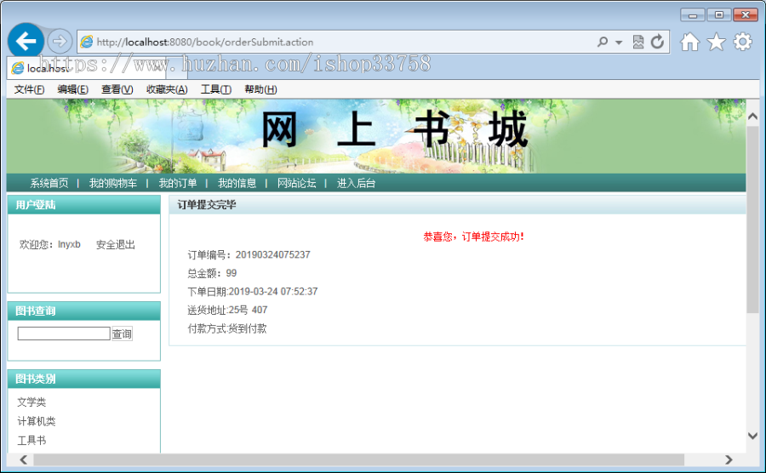Click the browser Back arrow button
Screen dimensions: 766x473
pyautogui.click(x=26, y=41)
